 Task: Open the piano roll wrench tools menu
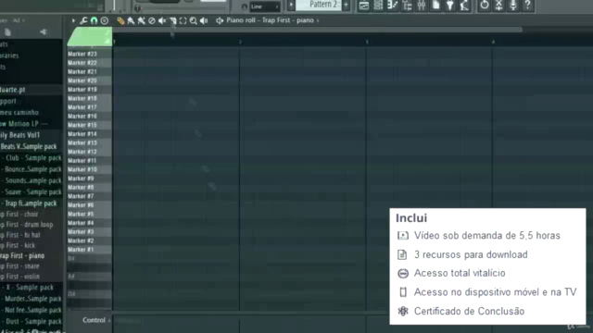(83, 20)
